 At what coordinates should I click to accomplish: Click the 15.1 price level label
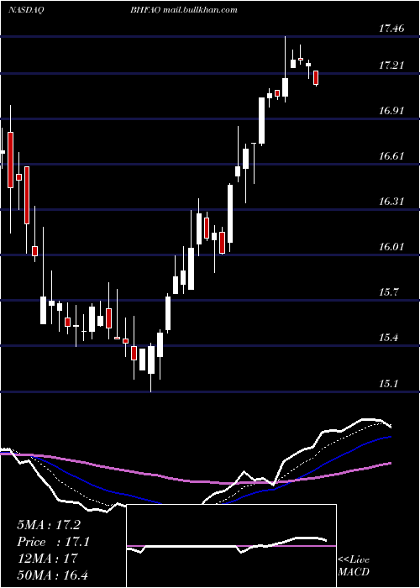click(389, 384)
